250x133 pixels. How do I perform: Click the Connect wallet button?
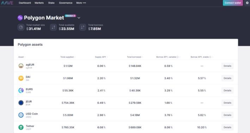coord(233,3)
